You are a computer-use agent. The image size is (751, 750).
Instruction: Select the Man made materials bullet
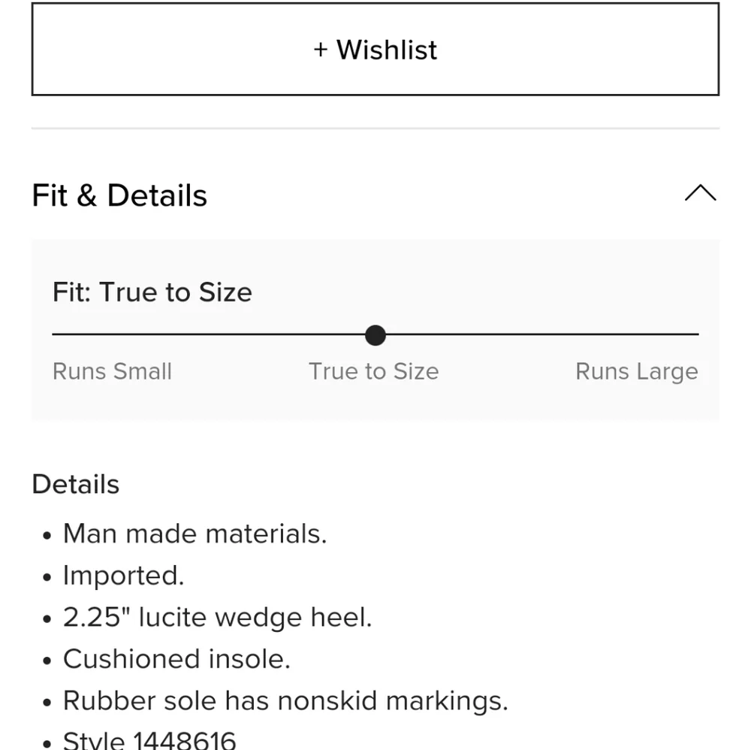(195, 534)
